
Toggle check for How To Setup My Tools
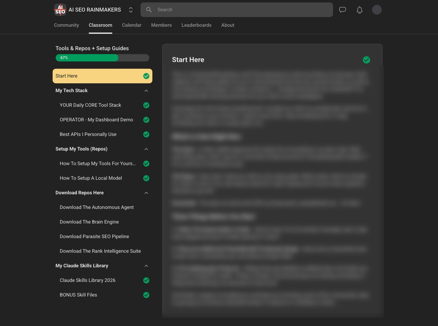(146, 164)
